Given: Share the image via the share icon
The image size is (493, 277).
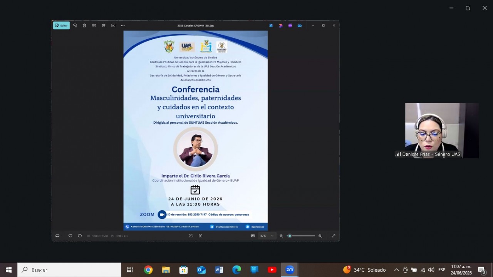Looking at the screenshot, I should click(x=104, y=25).
